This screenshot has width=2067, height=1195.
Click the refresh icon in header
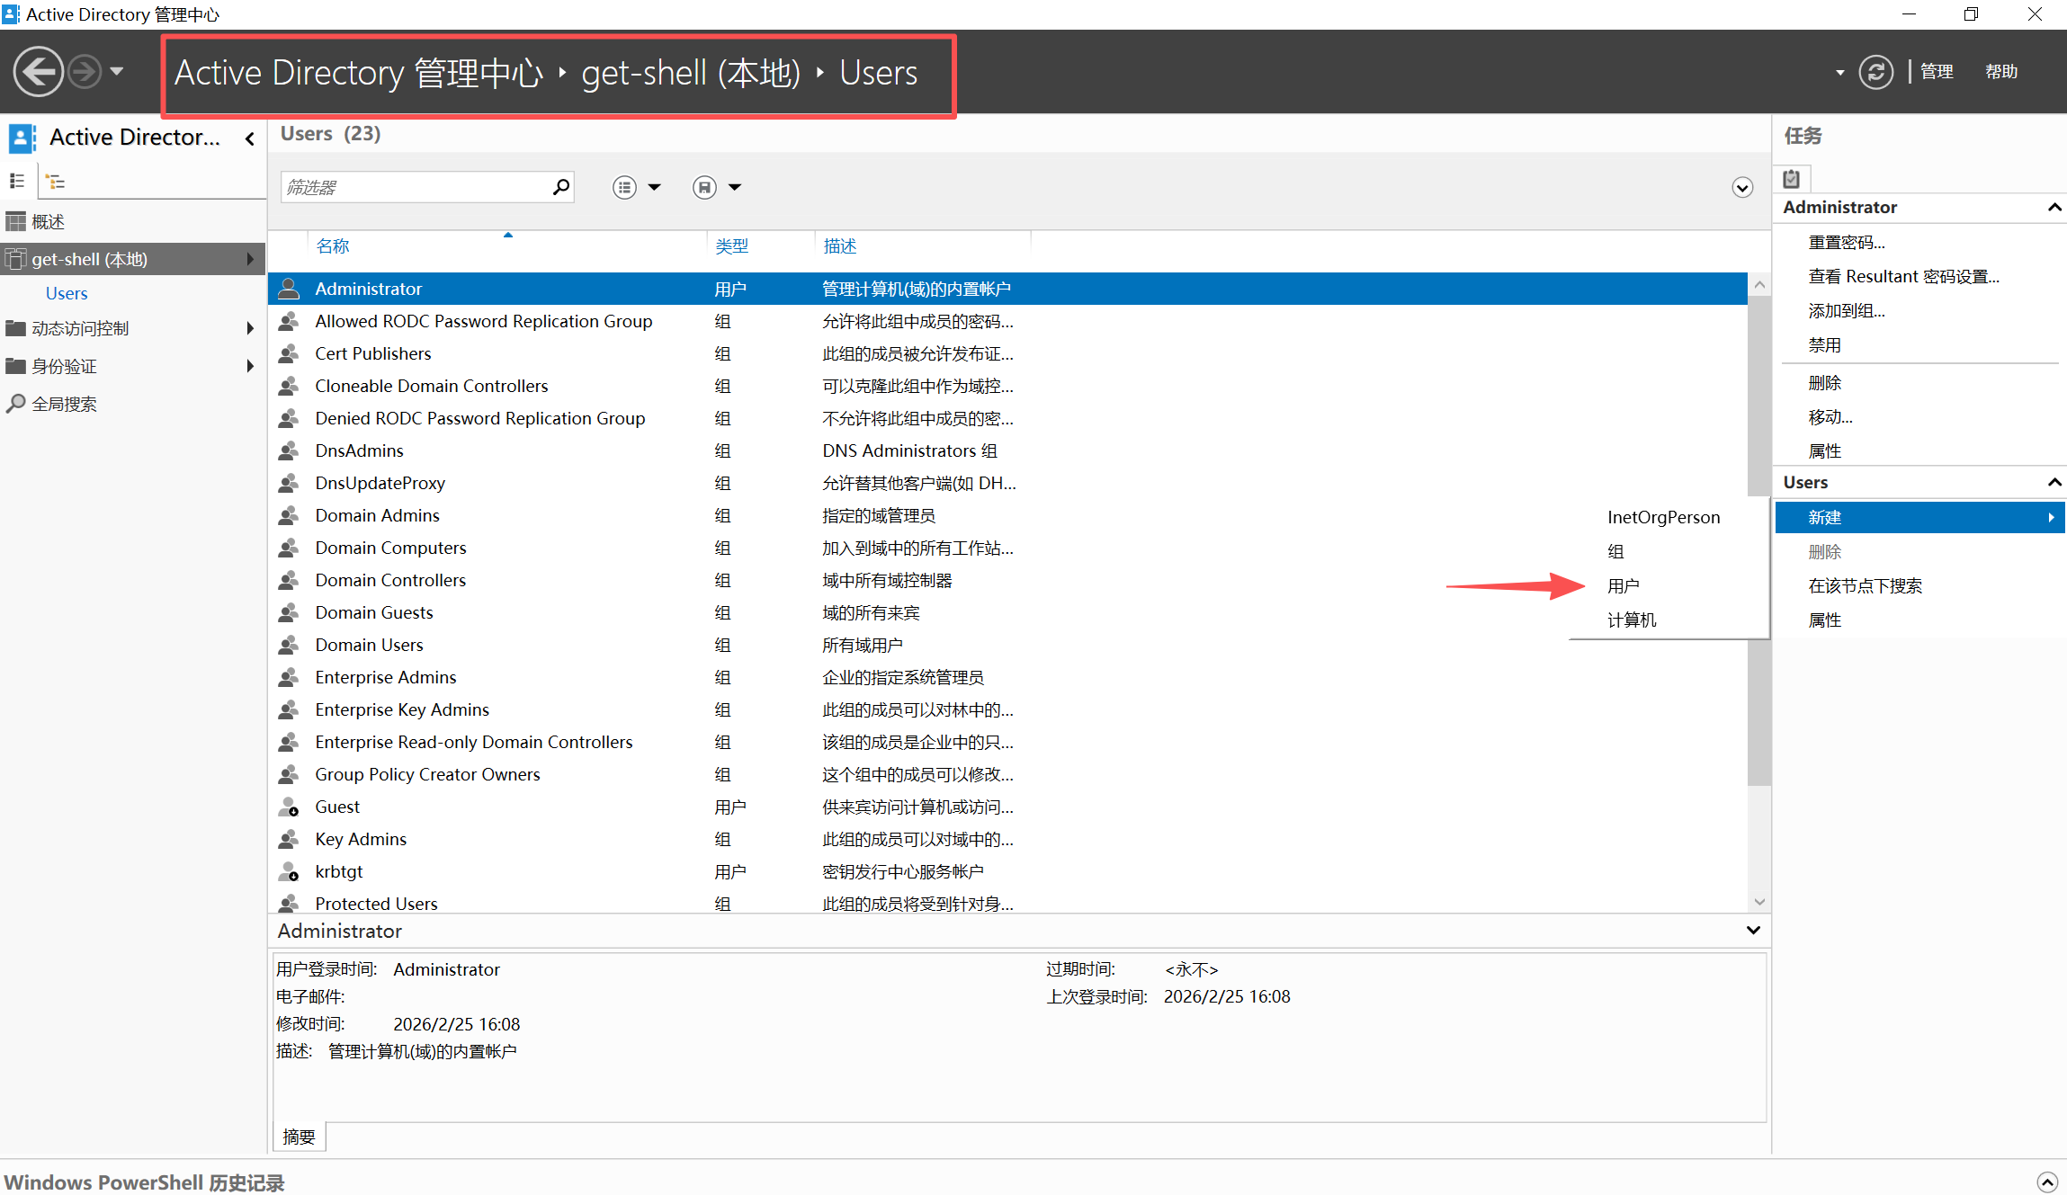pos(1875,72)
